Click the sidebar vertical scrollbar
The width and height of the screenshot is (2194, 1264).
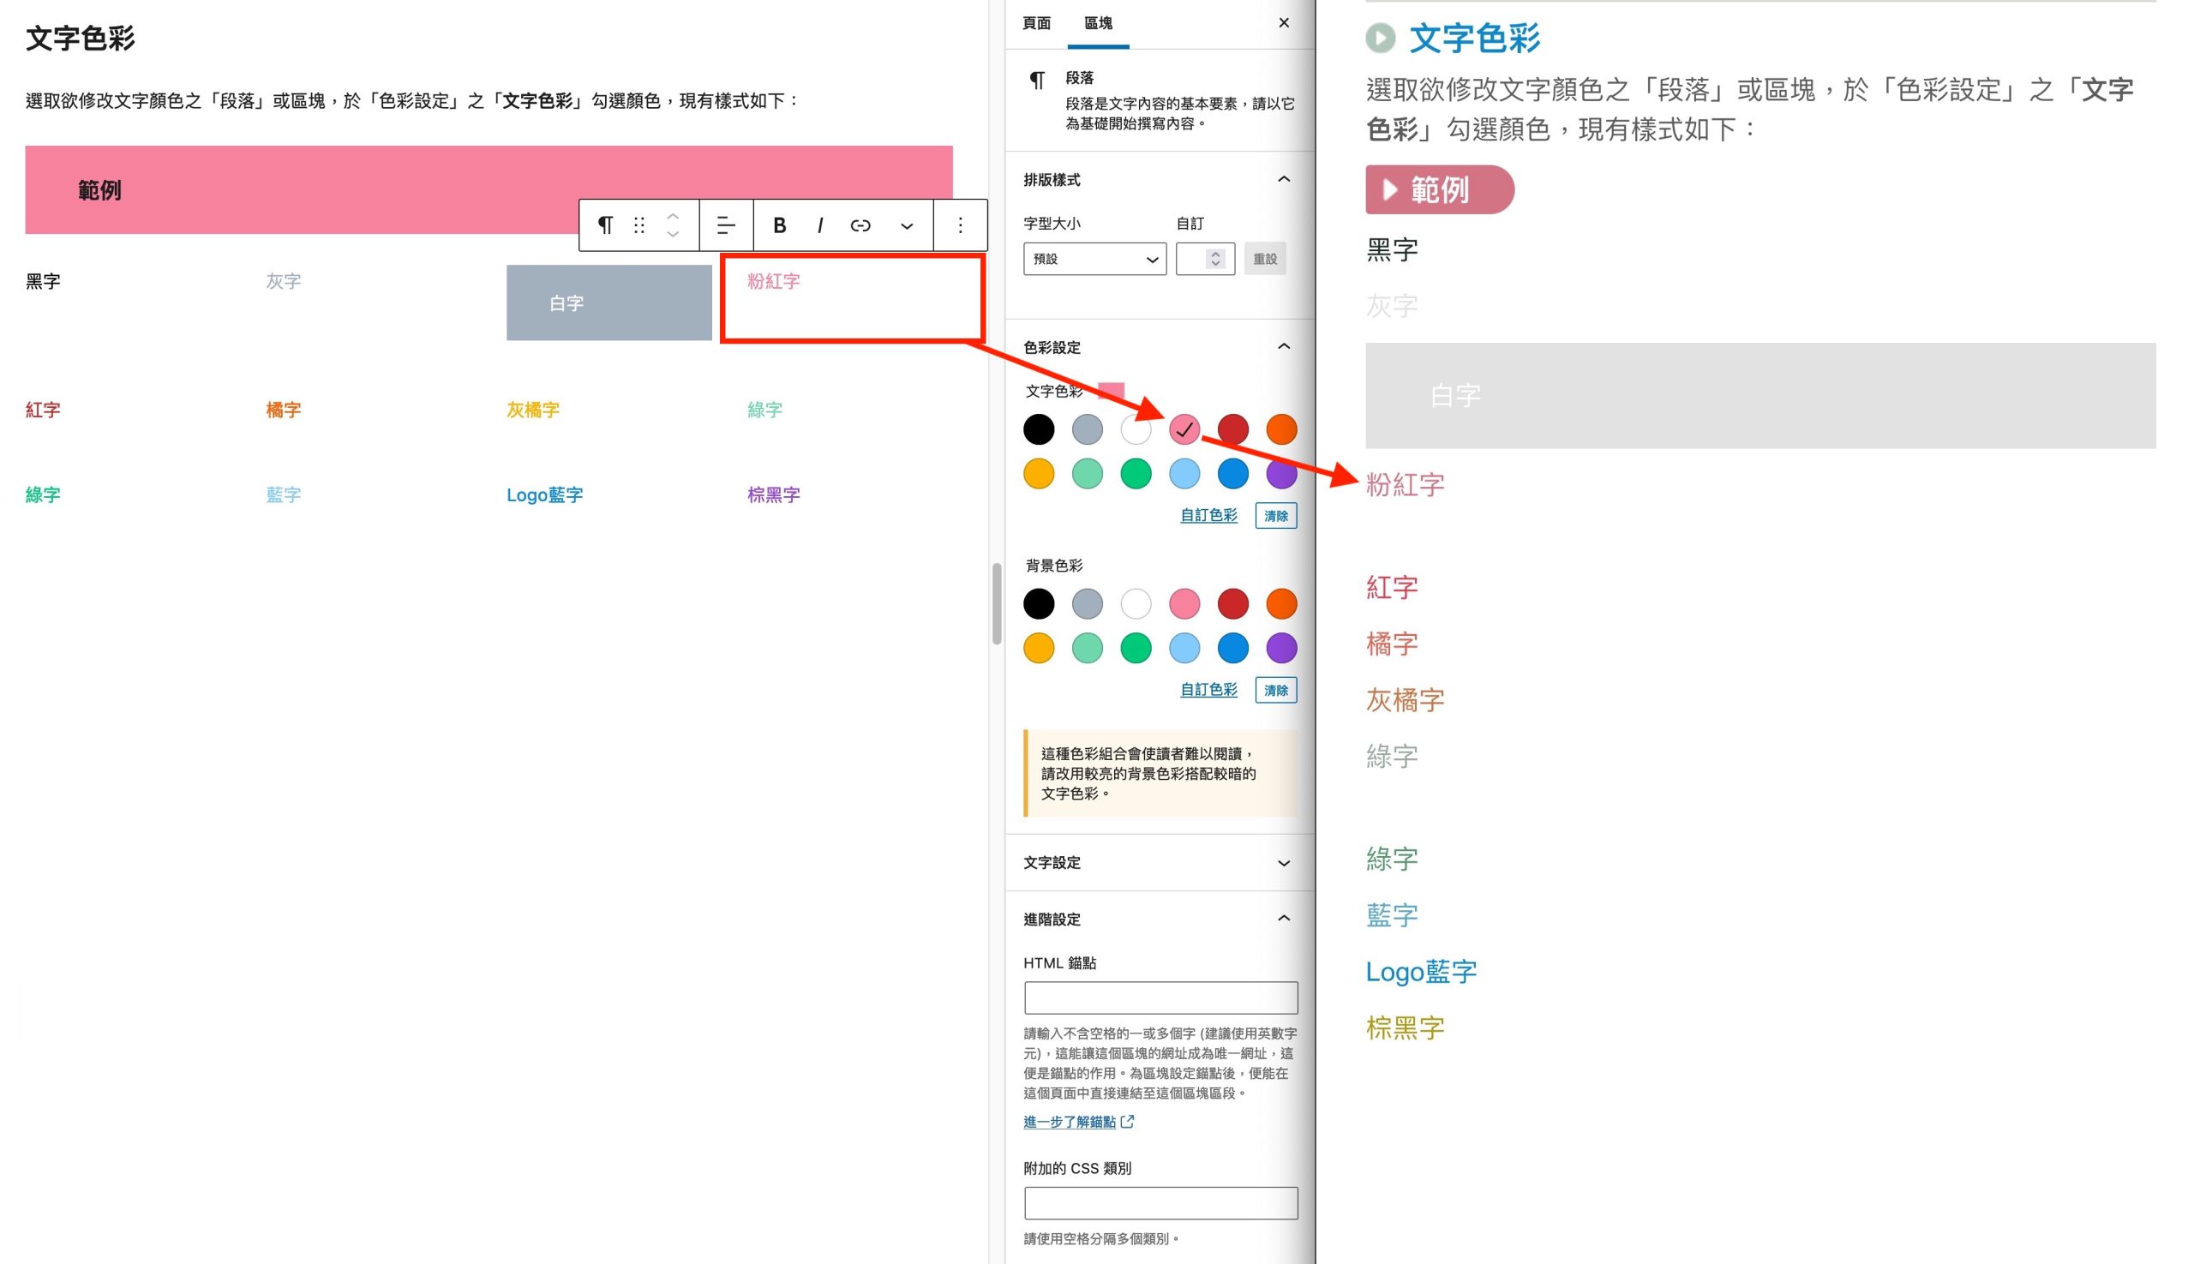pos(997,603)
